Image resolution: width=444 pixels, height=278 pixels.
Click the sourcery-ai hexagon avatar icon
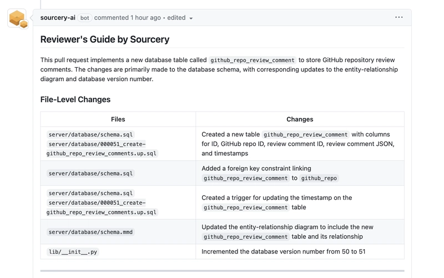coord(17,18)
